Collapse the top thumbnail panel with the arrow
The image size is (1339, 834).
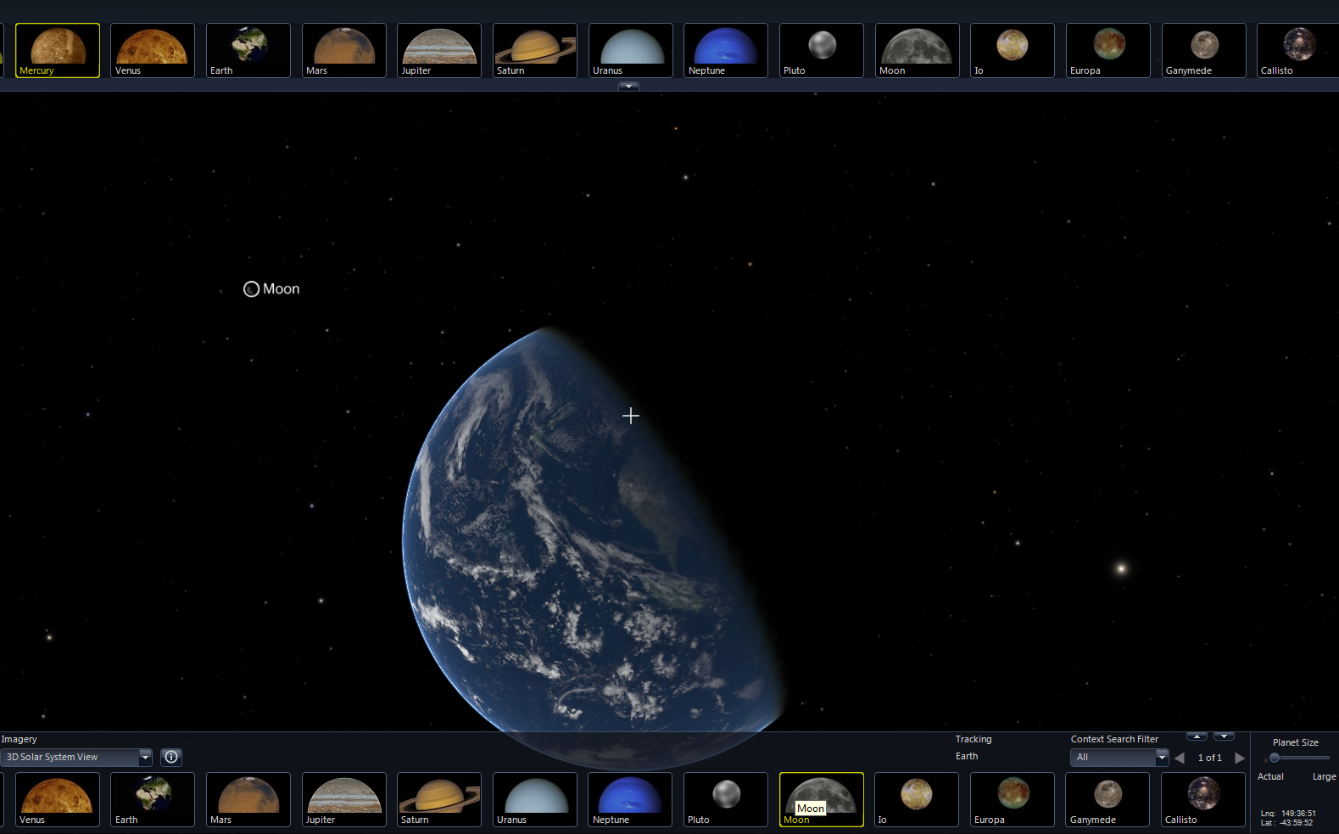628,87
